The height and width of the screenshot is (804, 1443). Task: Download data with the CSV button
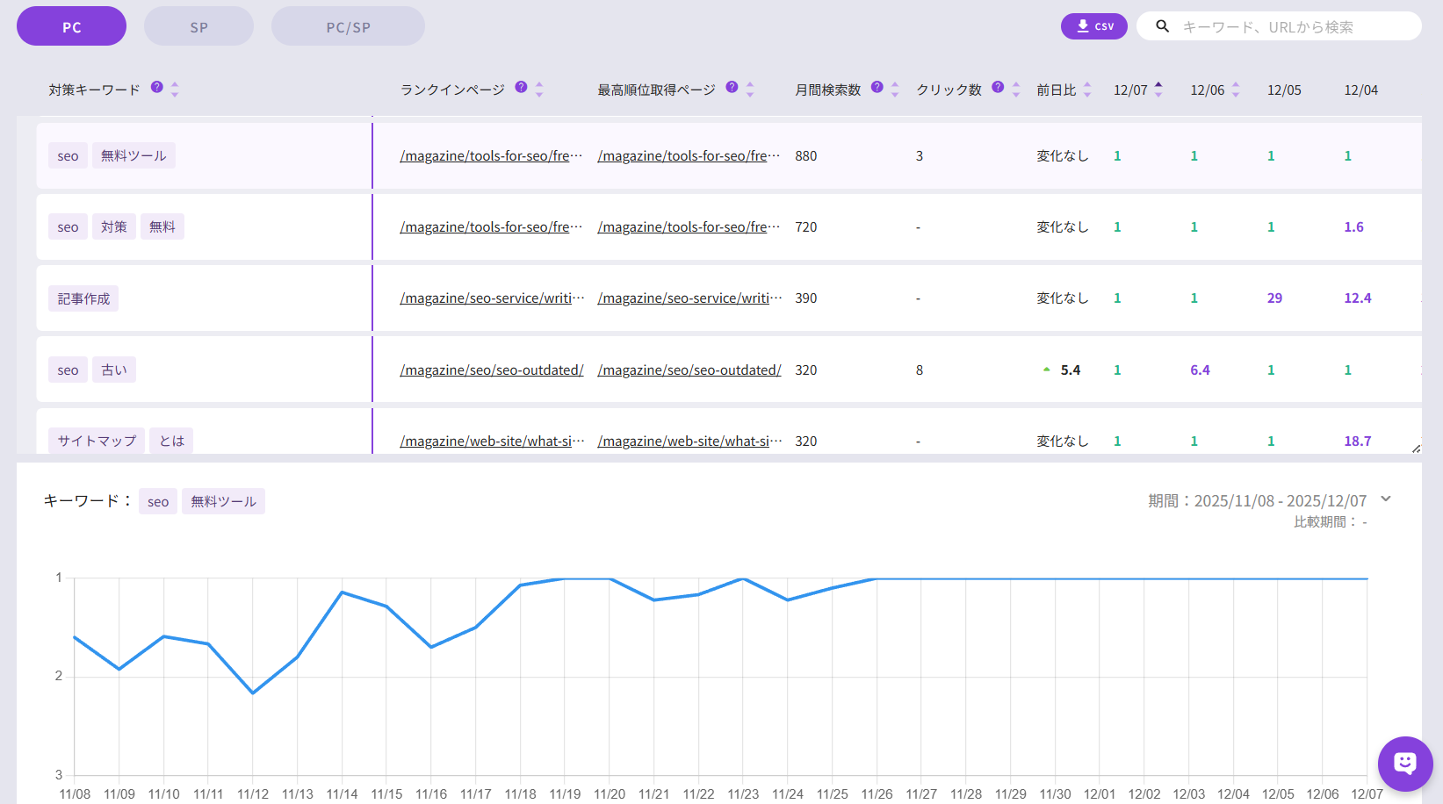[1093, 26]
